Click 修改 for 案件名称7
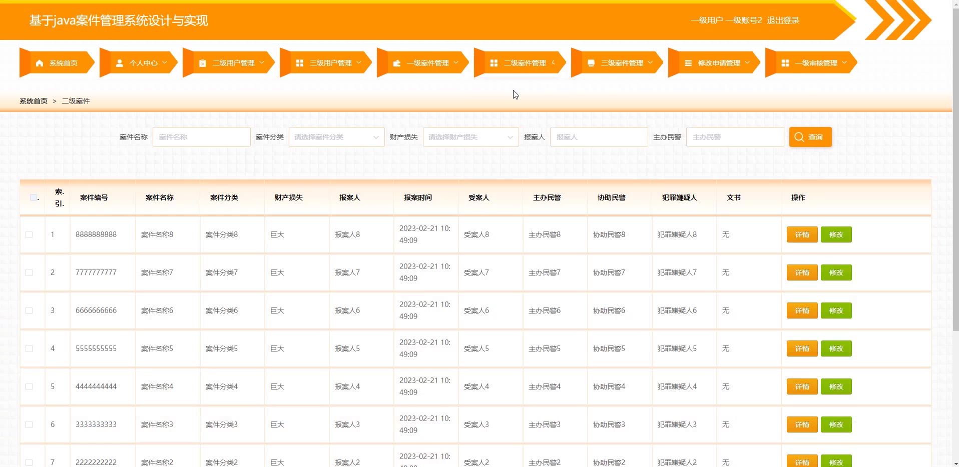Viewport: 959px width, 467px height. point(836,272)
